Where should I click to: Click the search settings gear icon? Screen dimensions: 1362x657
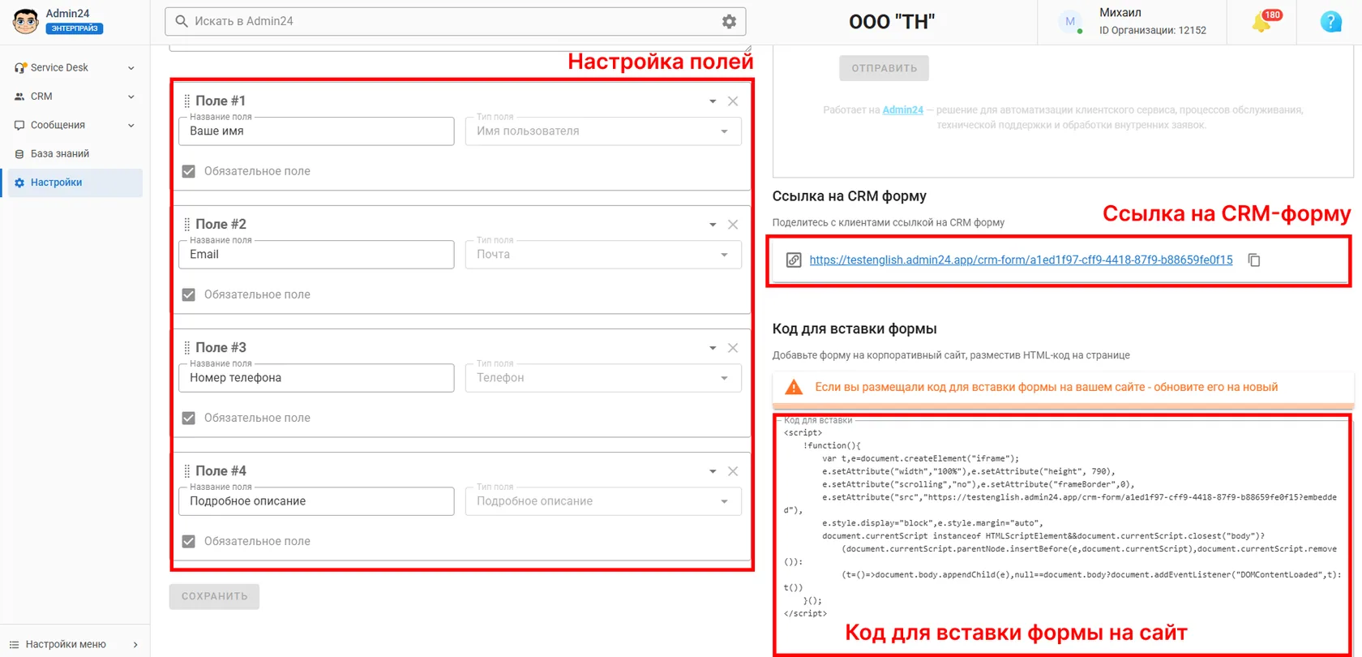click(729, 22)
